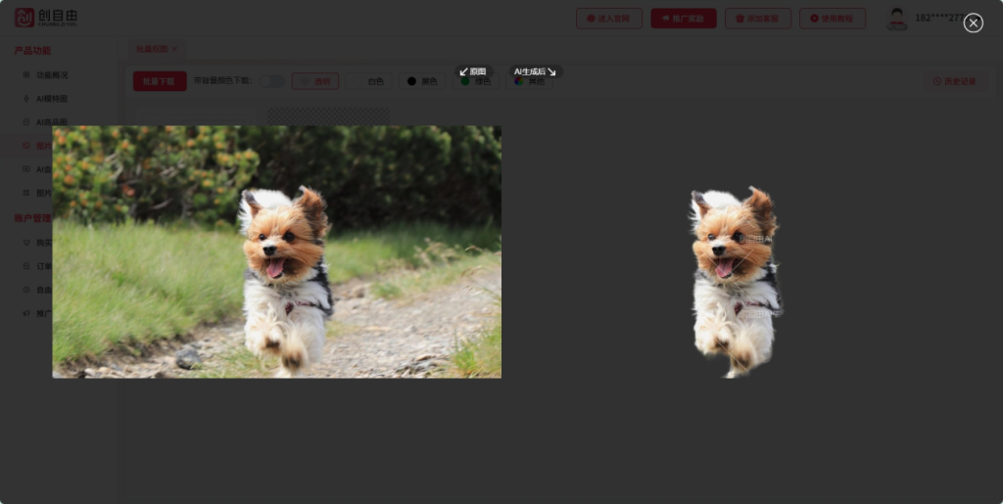Click the AI模特图 sidebar icon

coord(26,98)
